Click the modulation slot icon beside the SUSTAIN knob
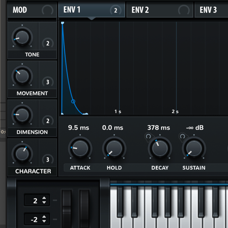228x228 pixels. (x=182, y=136)
